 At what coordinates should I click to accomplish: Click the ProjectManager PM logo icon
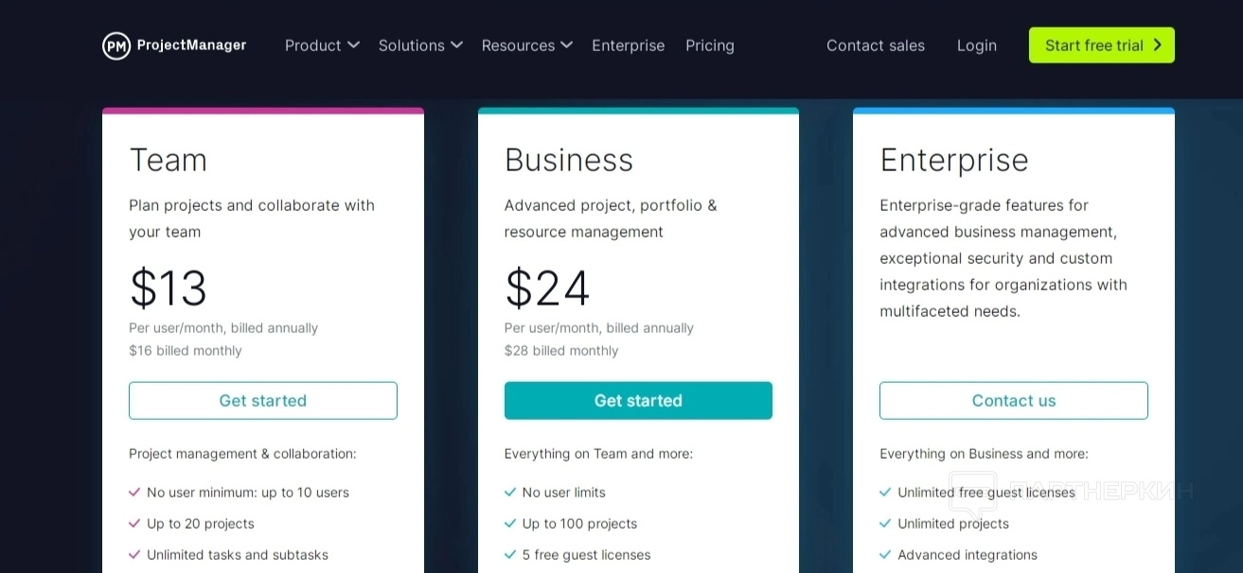[x=116, y=45]
